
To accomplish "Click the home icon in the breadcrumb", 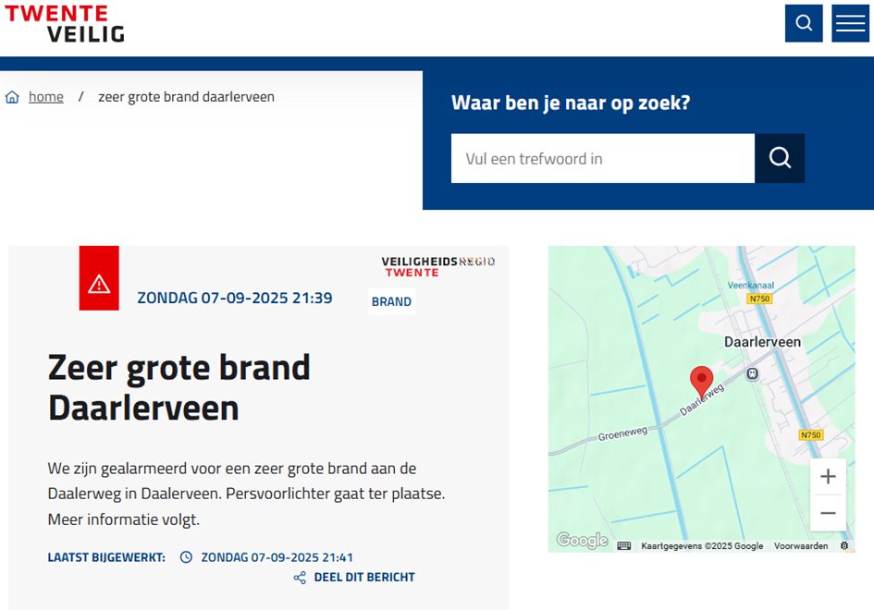I will (x=12, y=96).
